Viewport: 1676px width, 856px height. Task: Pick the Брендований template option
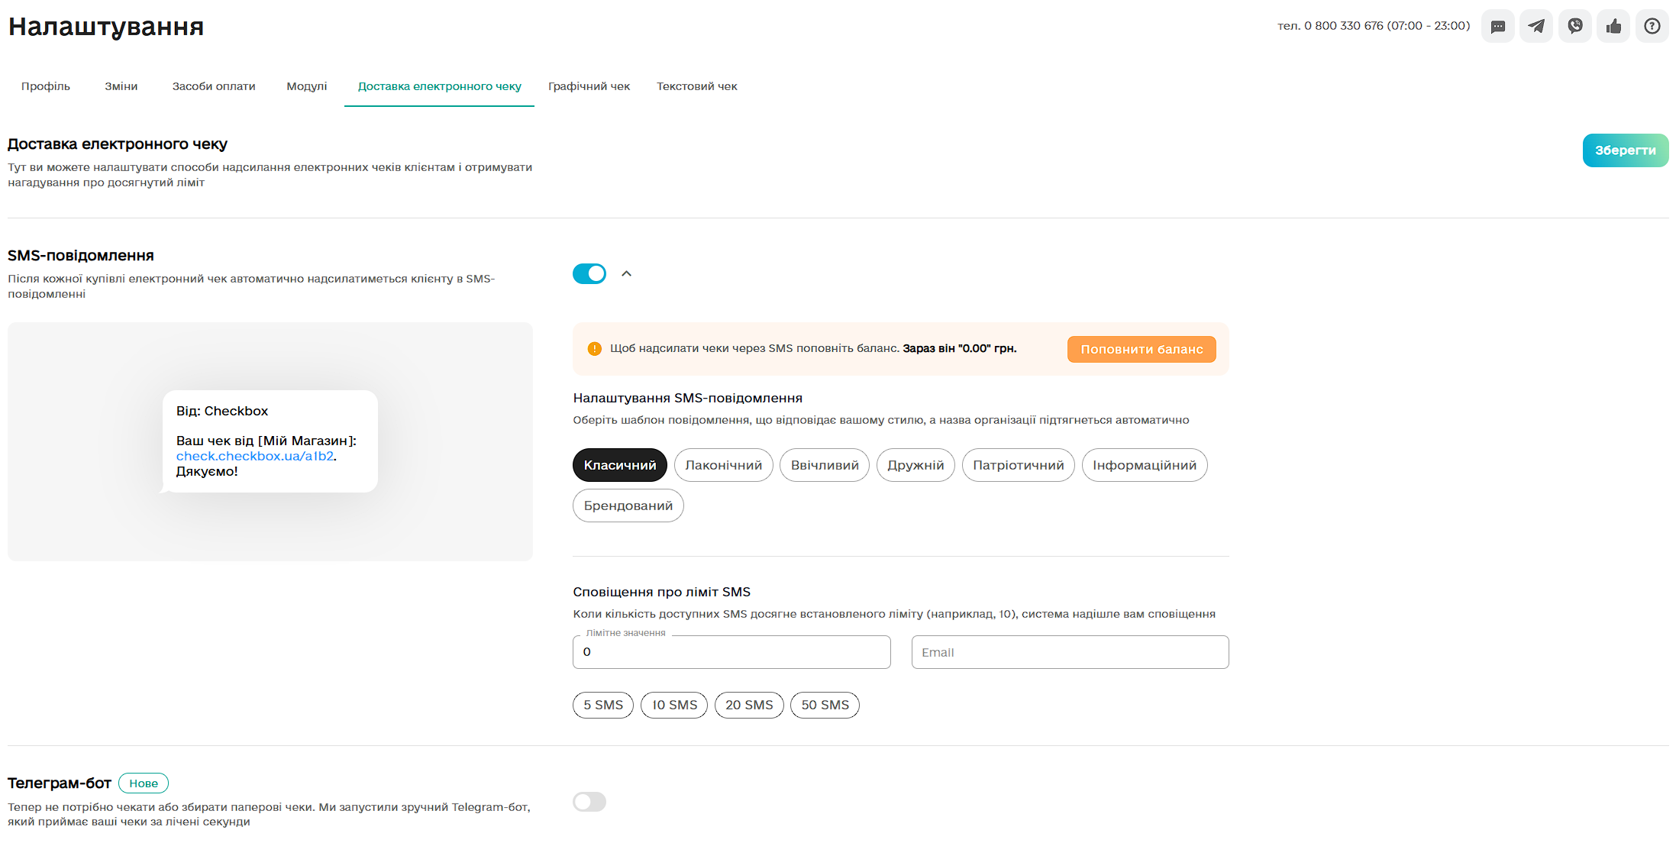(x=628, y=506)
